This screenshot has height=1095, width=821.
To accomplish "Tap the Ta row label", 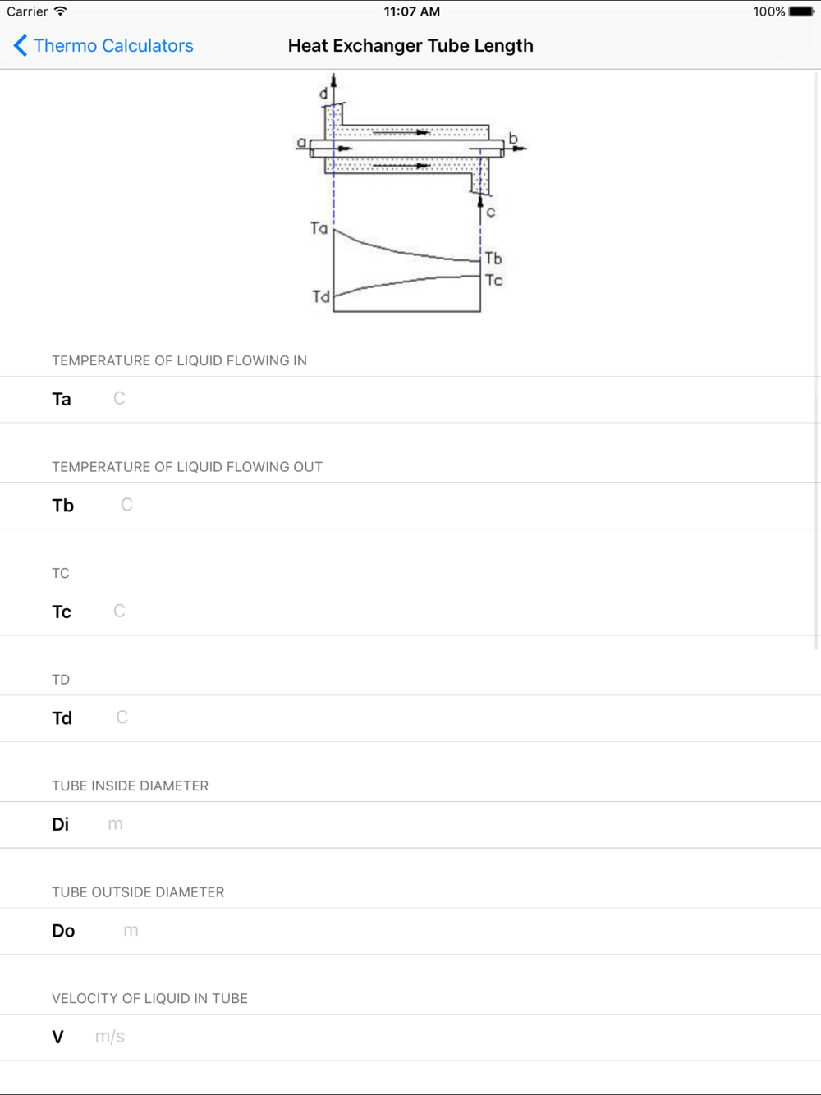I will (x=62, y=400).
